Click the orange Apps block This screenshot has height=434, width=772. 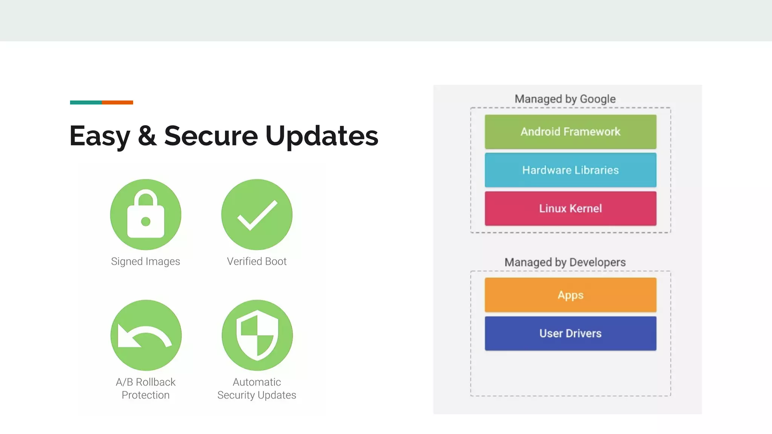click(x=570, y=295)
